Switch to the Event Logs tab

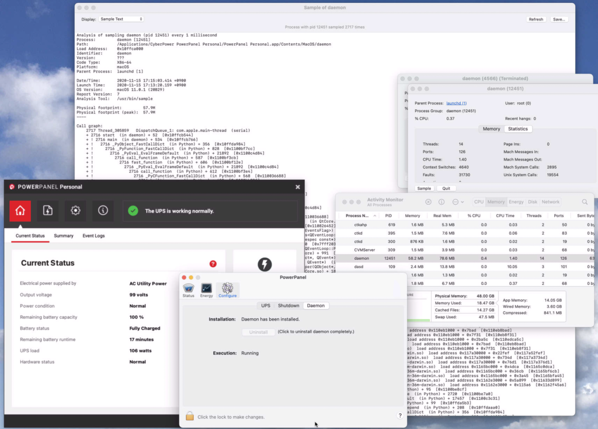(93, 236)
